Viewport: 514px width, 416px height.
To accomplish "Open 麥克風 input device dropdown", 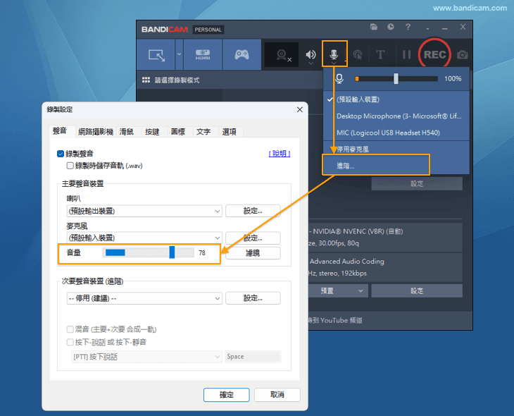I will coord(144,238).
